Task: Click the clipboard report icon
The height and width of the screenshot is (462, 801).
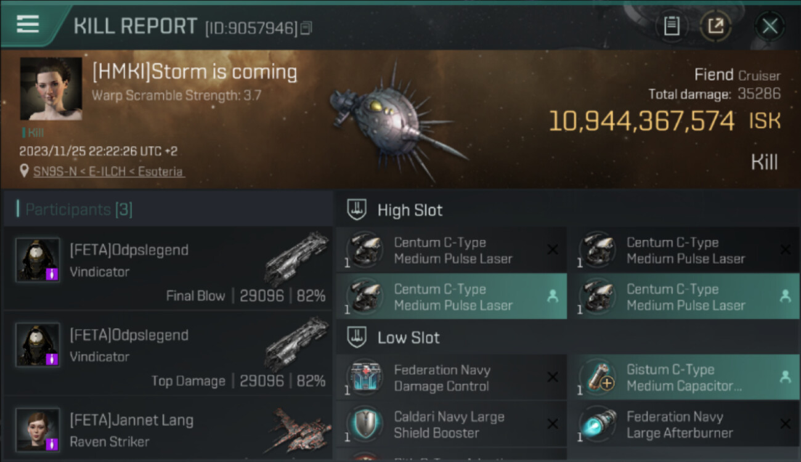Action: [672, 26]
